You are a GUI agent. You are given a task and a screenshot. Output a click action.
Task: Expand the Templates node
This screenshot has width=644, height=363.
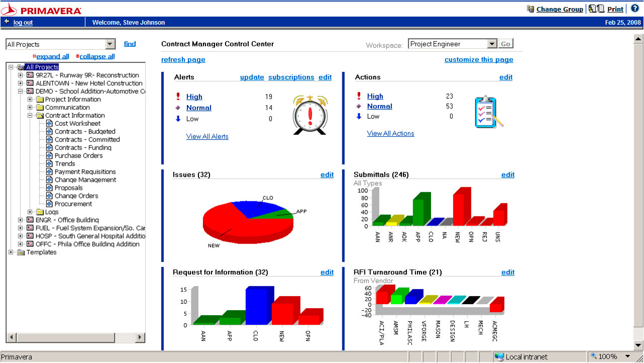[x=11, y=252]
